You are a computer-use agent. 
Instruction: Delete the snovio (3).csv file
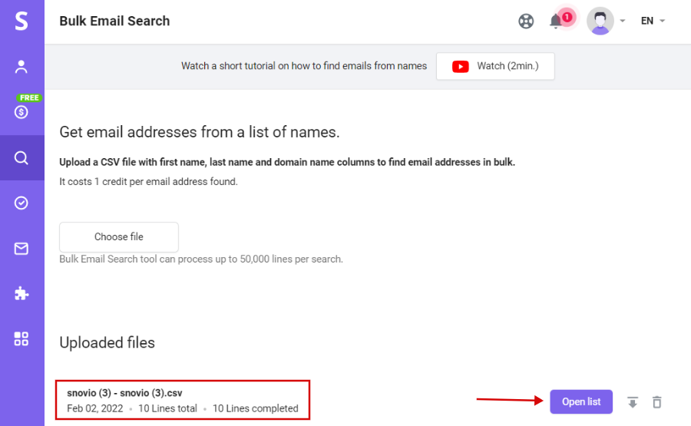pos(656,402)
